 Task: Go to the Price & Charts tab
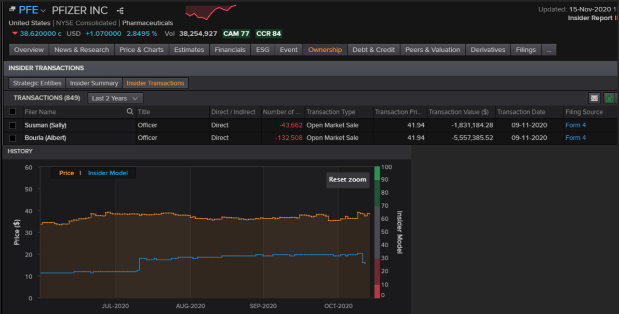click(x=141, y=50)
